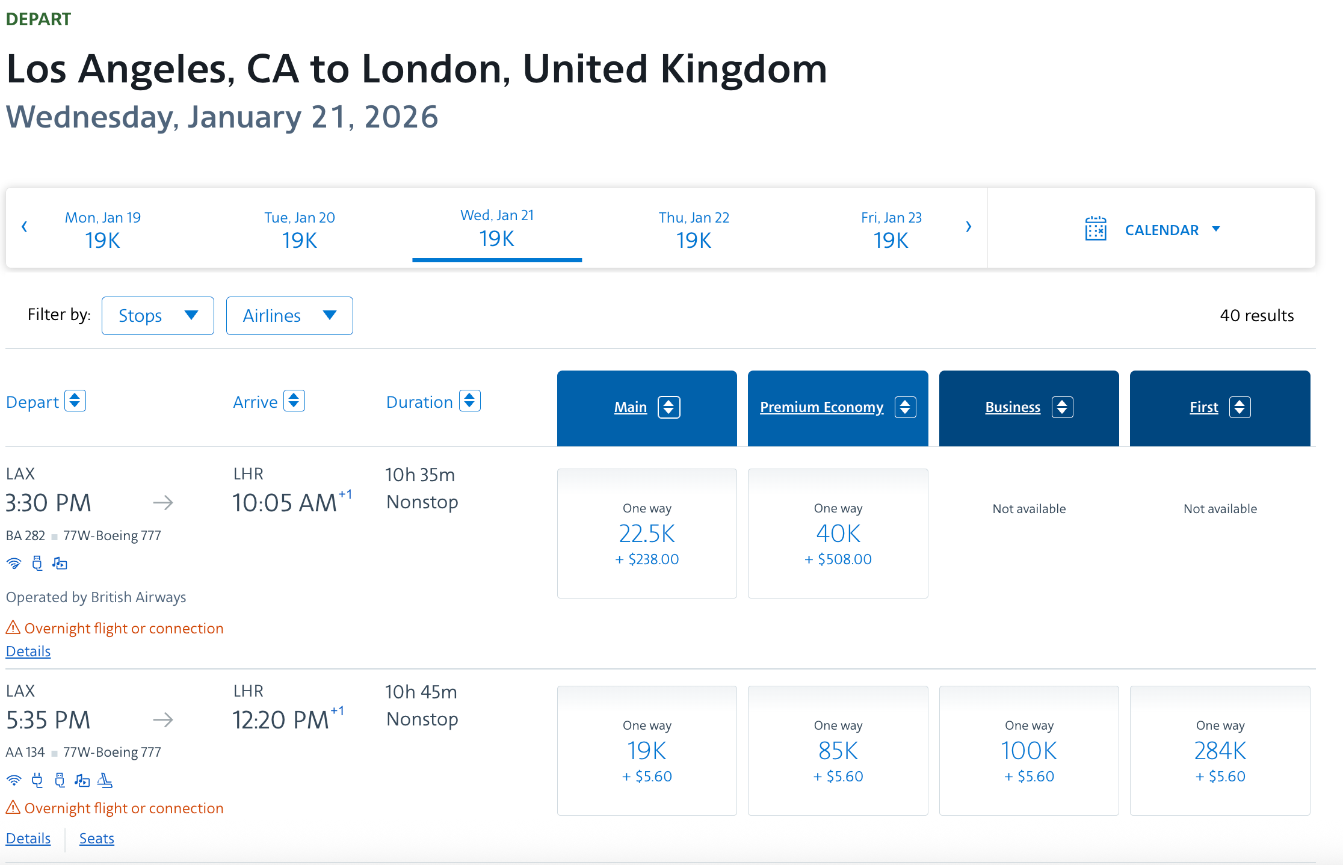This screenshot has height=865, width=1343.
Task: Open Details link for BA 282 flight
Action: pyautogui.click(x=28, y=651)
